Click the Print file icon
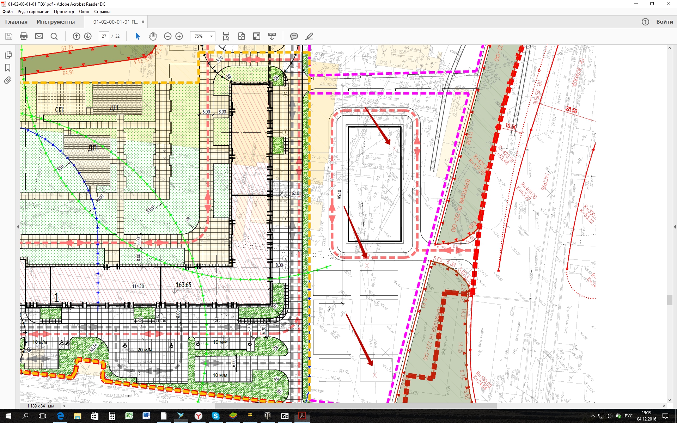 (x=24, y=36)
